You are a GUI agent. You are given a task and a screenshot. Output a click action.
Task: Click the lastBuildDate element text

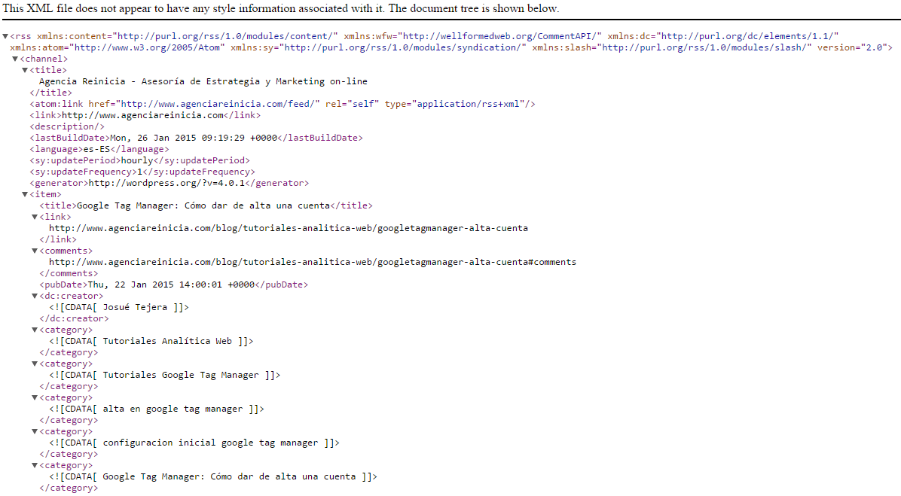[x=194, y=138]
